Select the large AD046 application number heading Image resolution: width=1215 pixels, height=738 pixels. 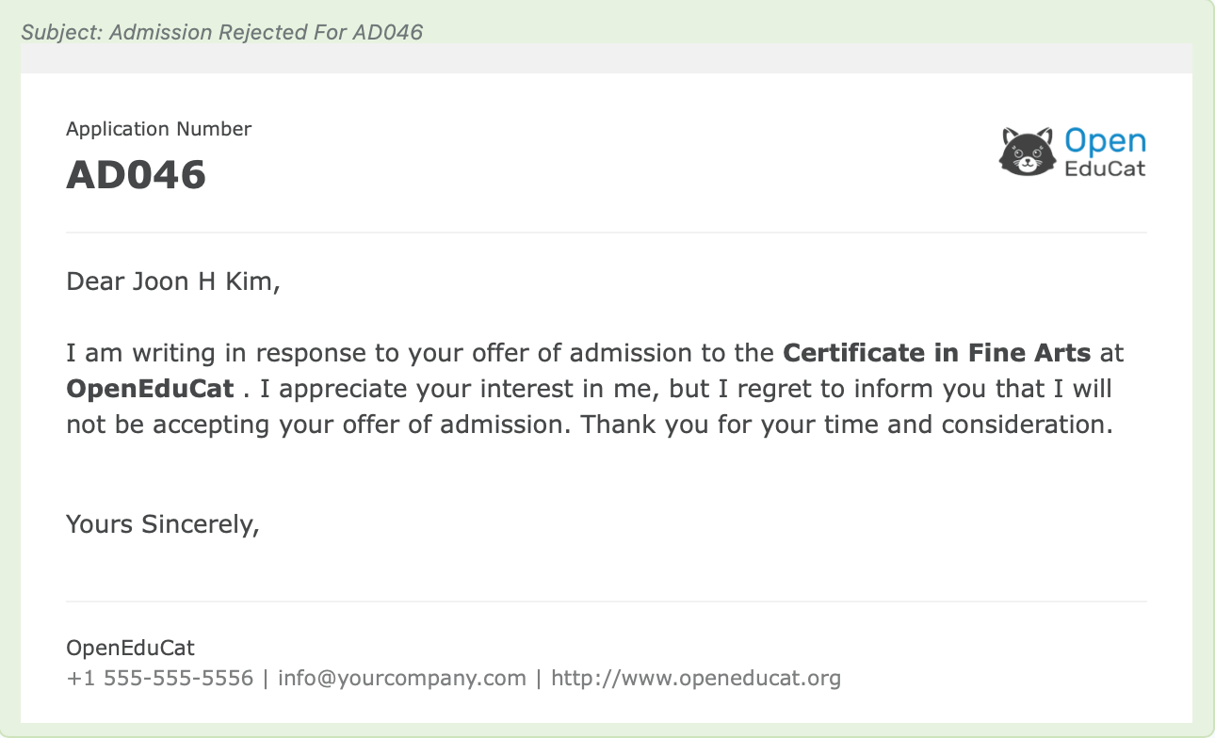pyautogui.click(x=136, y=175)
